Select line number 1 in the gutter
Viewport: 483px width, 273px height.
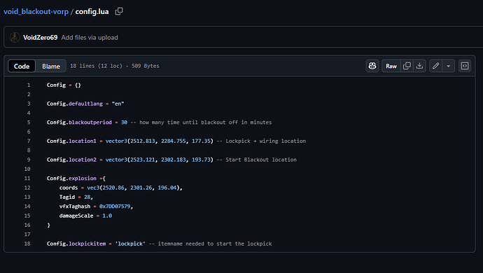(29, 85)
